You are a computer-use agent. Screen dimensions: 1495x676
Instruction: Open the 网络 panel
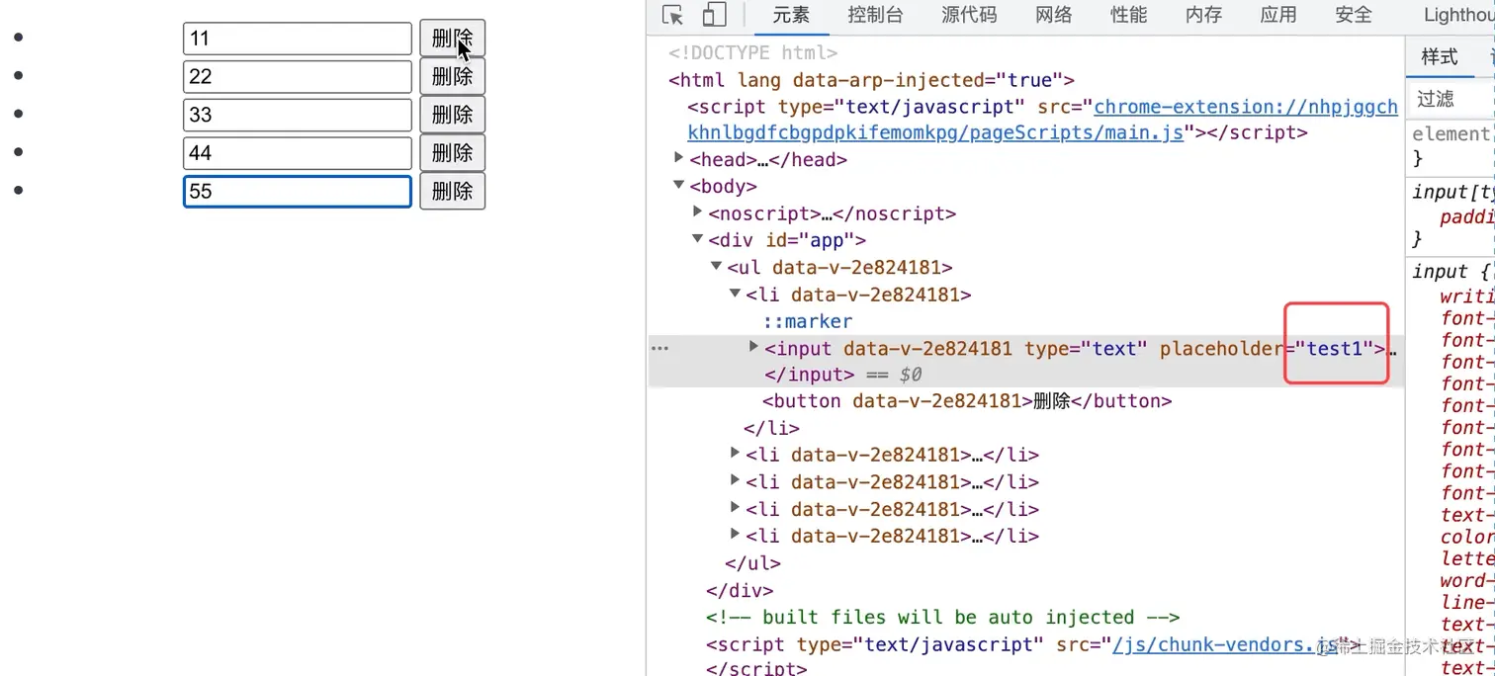click(1053, 15)
